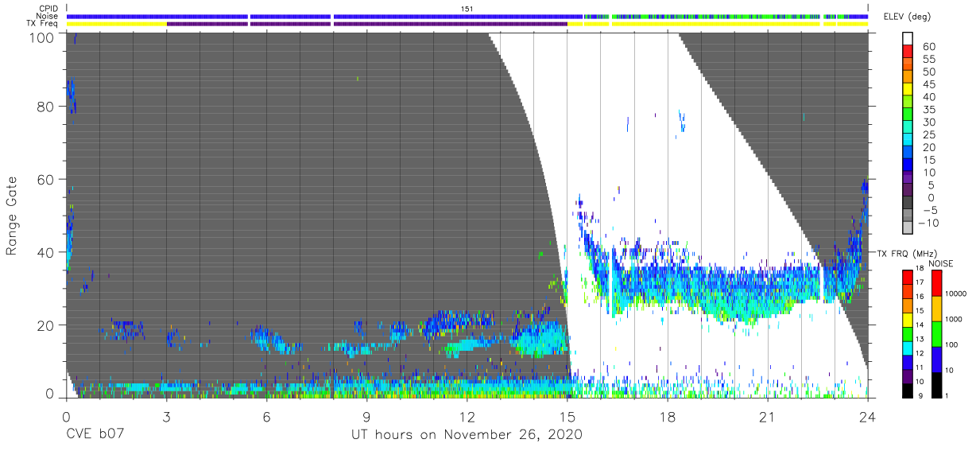This screenshot has height=451, width=976.
Task: Click the "17" label on the TX FRQ bar
Action: pos(918,282)
